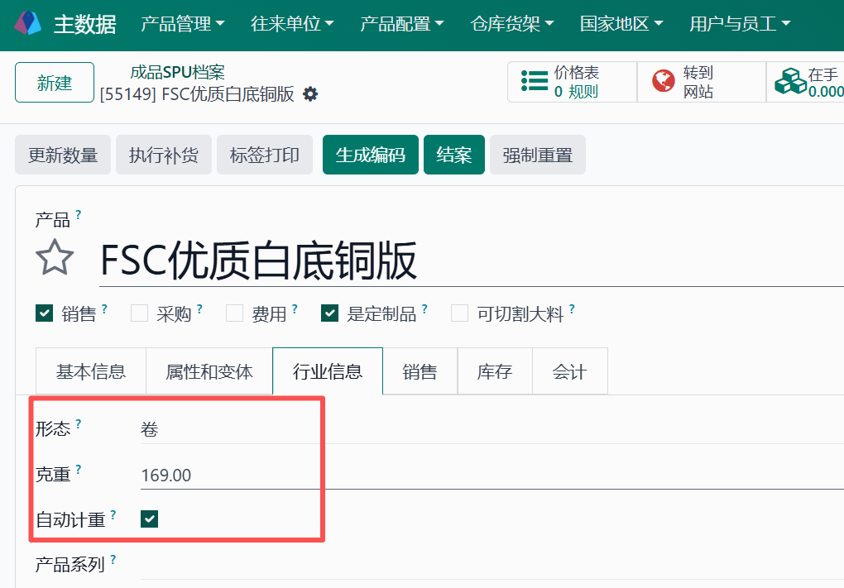Switch to the 销售 tab
The width and height of the screenshot is (844, 588).
coord(420,371)
